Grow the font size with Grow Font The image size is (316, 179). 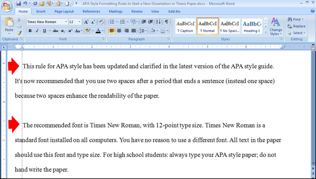pos(86,22)
